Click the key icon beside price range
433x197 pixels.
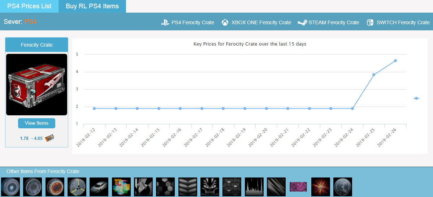tap(49, 138)
